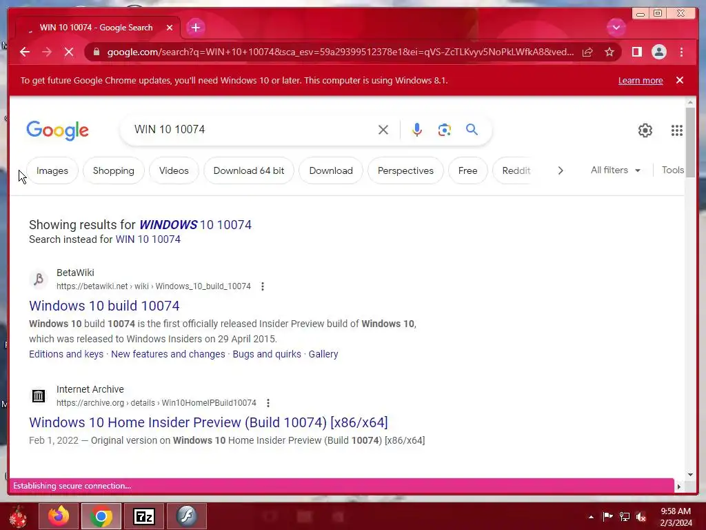Screen dimensions: 706x530
Task: Dismiss the Chrome update infobar
Action: coord(680,80)
